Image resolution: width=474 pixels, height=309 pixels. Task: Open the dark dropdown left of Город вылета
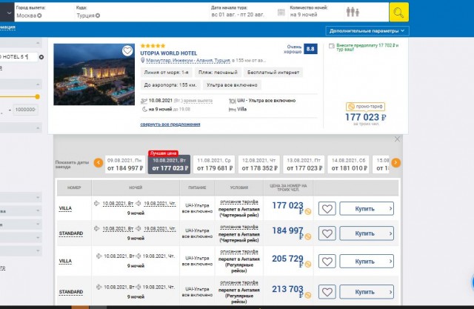(x=7, y=13)
